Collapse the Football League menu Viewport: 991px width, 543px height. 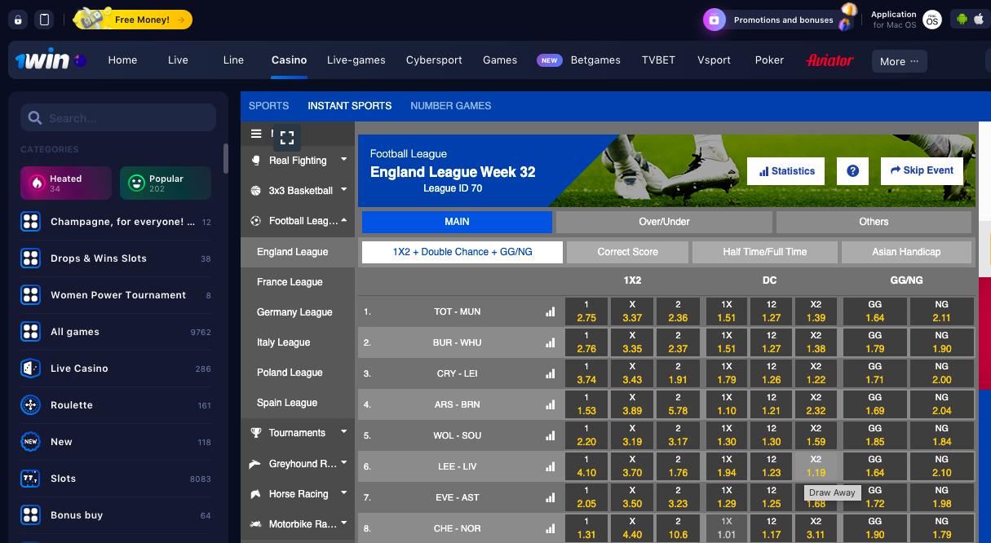coord(298,221)
